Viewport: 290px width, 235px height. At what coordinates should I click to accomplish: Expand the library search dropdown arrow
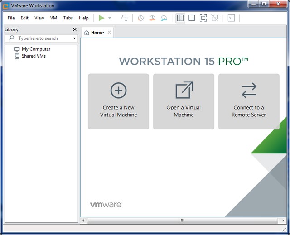tap(75, 38)
